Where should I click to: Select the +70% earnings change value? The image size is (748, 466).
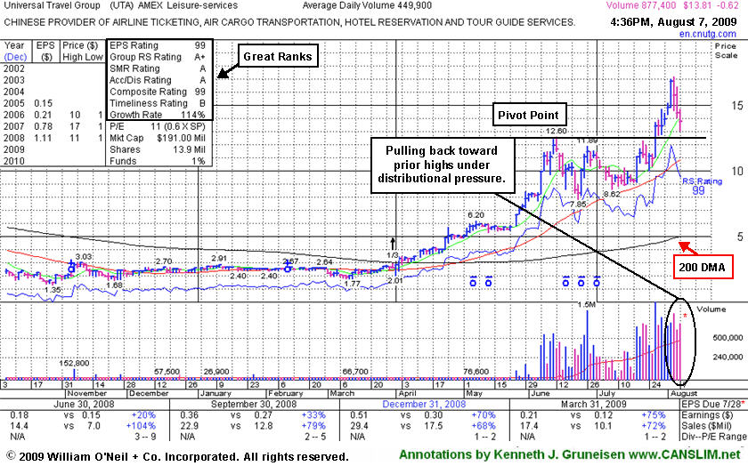(x=483, y=415)
